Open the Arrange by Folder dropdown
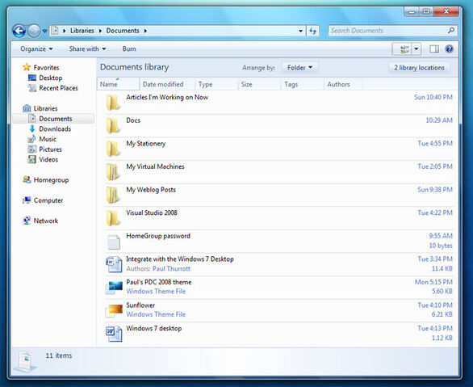The width and height of the screenshot is (473, 387). click(299, 68)
